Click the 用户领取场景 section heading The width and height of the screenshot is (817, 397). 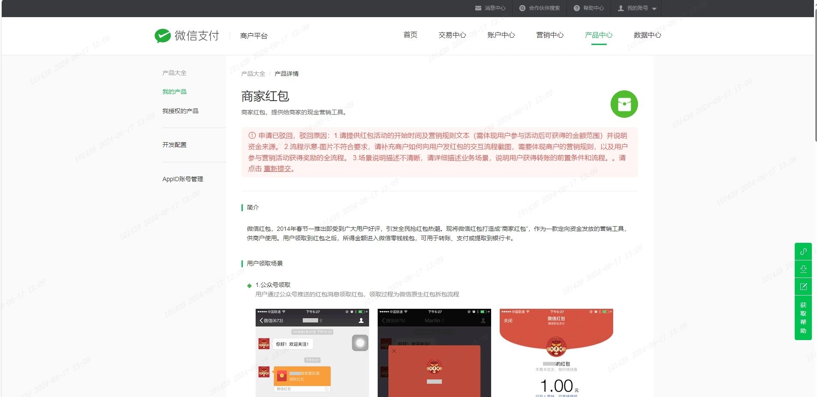pyautogui.click(x=265, y=263)
